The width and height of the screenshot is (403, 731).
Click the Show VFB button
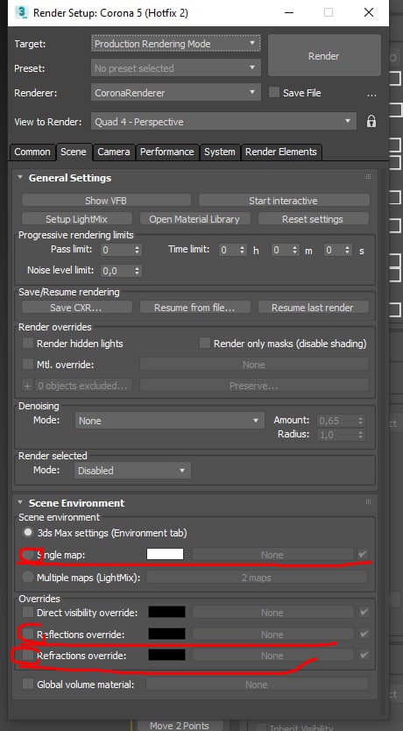(106, 201)
